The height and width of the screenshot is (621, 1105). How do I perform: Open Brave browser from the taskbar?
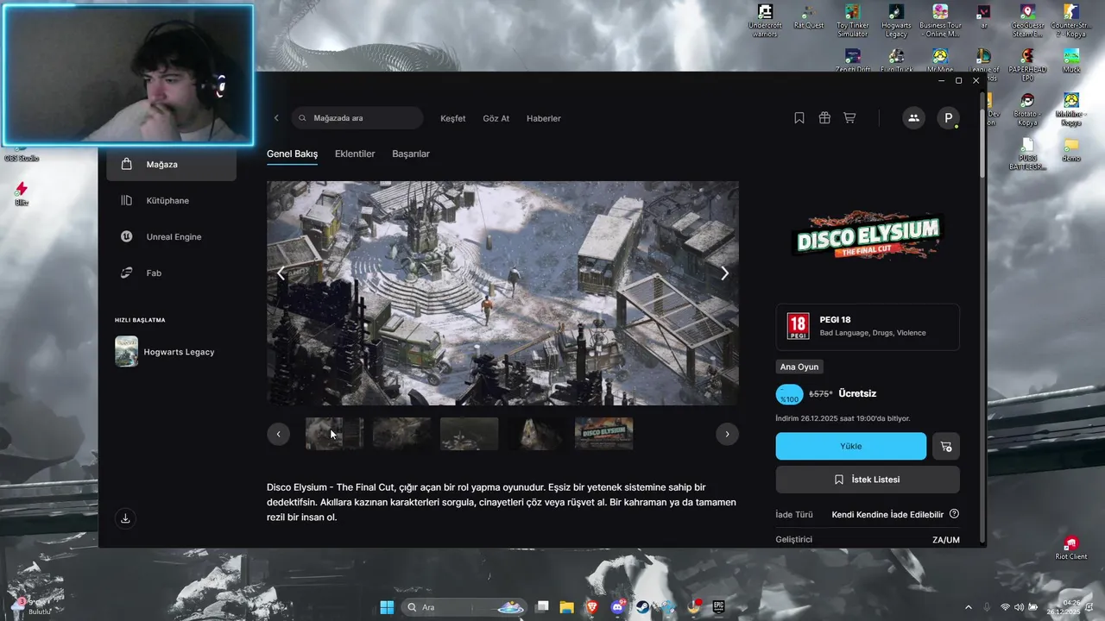point(592,607)
